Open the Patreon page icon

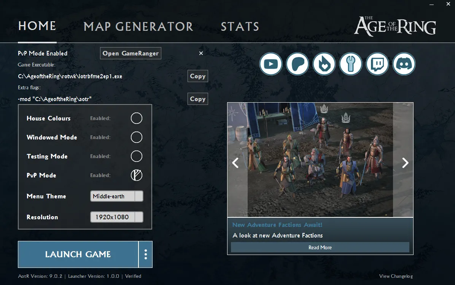297,64
